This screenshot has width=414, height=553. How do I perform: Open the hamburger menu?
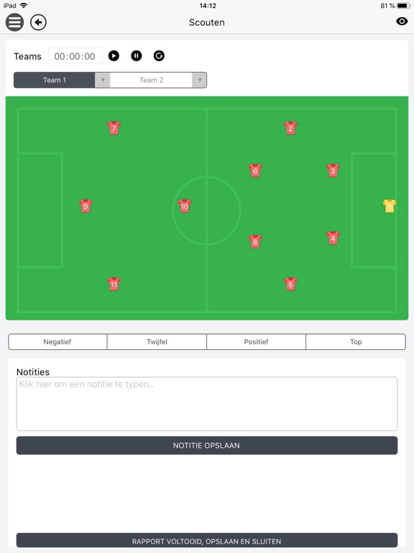(x=14, y=22)
